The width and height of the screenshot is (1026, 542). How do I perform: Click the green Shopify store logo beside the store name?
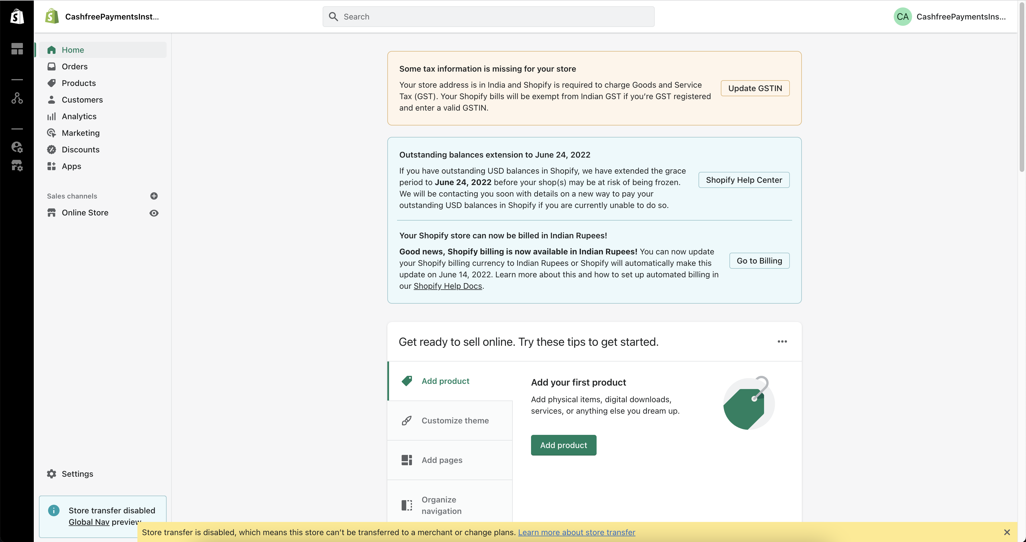(x=52, y=16)
